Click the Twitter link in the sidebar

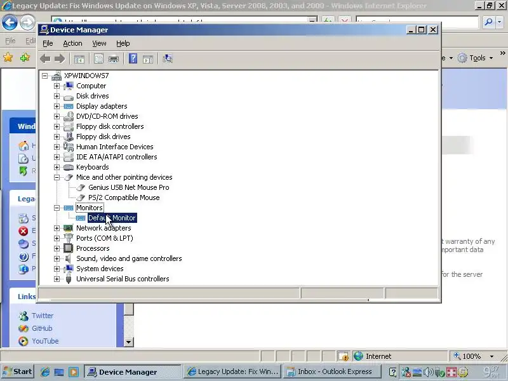click(43, 316)
